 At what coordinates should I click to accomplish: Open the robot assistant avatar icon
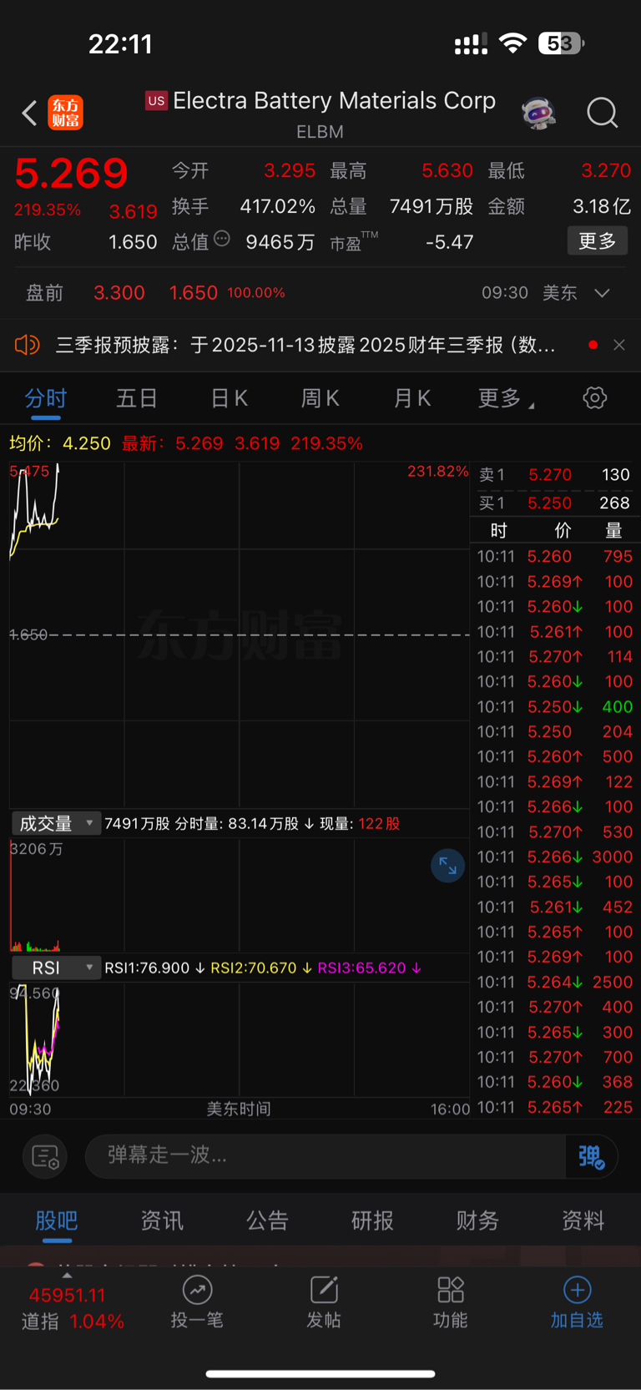pyautogui.click(x=539, y=113)
